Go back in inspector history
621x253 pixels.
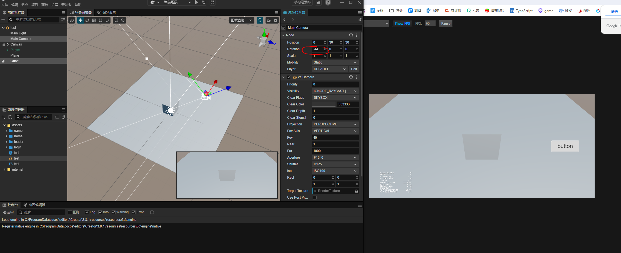pyautogui.click(x=284, y=20)
